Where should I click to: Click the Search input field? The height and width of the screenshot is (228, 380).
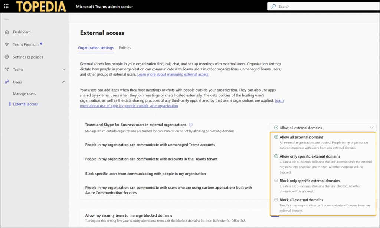click(323, 6)
